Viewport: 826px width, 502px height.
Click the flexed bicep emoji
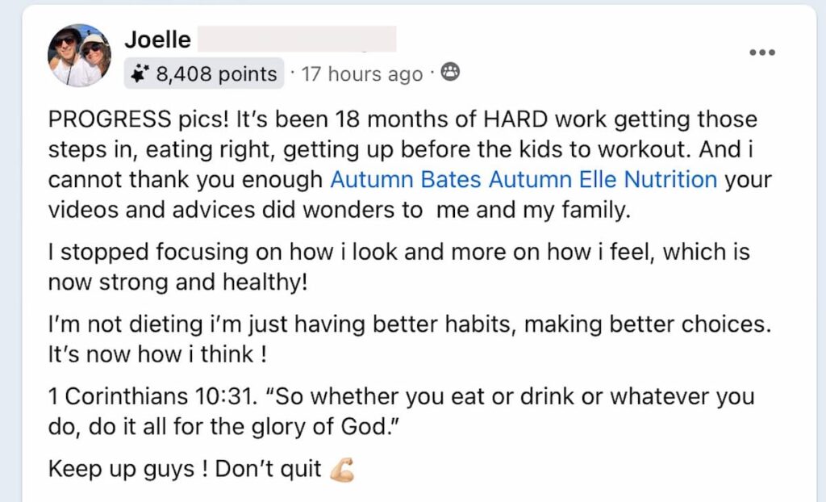[341, 469]
